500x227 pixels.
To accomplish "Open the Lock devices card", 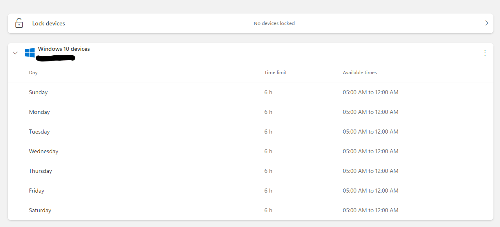I will point(48,23).
